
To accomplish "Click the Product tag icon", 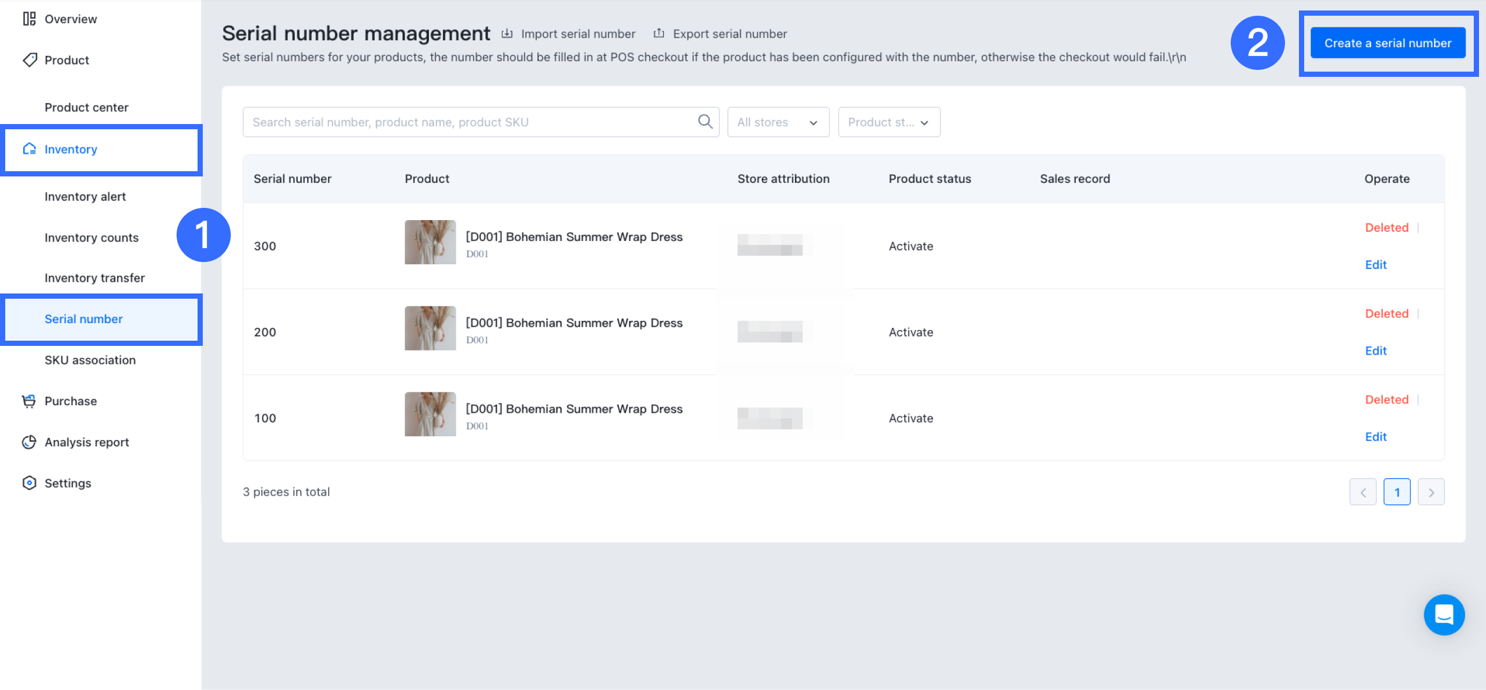I will pyautogui.click(x=29, y=60).
